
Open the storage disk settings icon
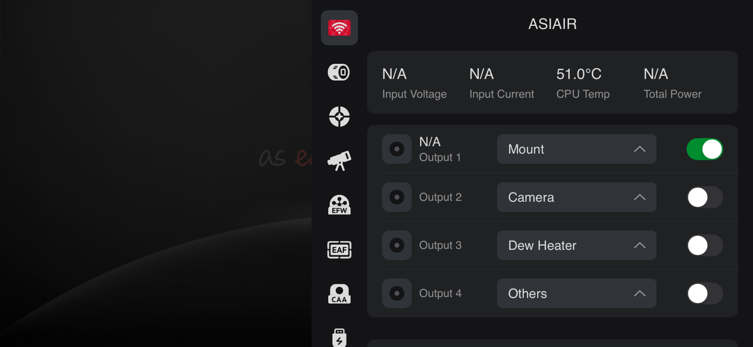tap(339, 72)
